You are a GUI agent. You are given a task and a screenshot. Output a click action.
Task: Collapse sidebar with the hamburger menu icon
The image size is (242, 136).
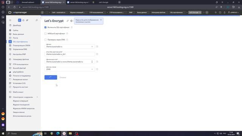[x=10, y=20]
